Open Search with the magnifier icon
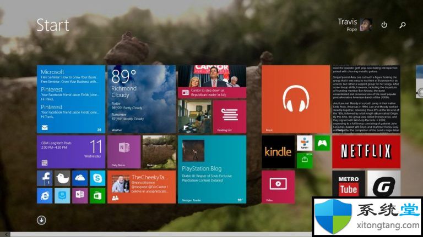Screen dimensions: 423x237 pos(403,25)
